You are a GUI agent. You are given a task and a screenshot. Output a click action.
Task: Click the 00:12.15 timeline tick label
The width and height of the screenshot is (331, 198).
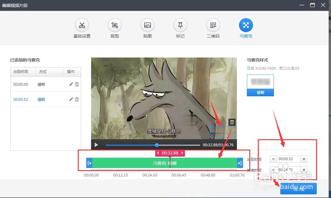tap(121, 175)
